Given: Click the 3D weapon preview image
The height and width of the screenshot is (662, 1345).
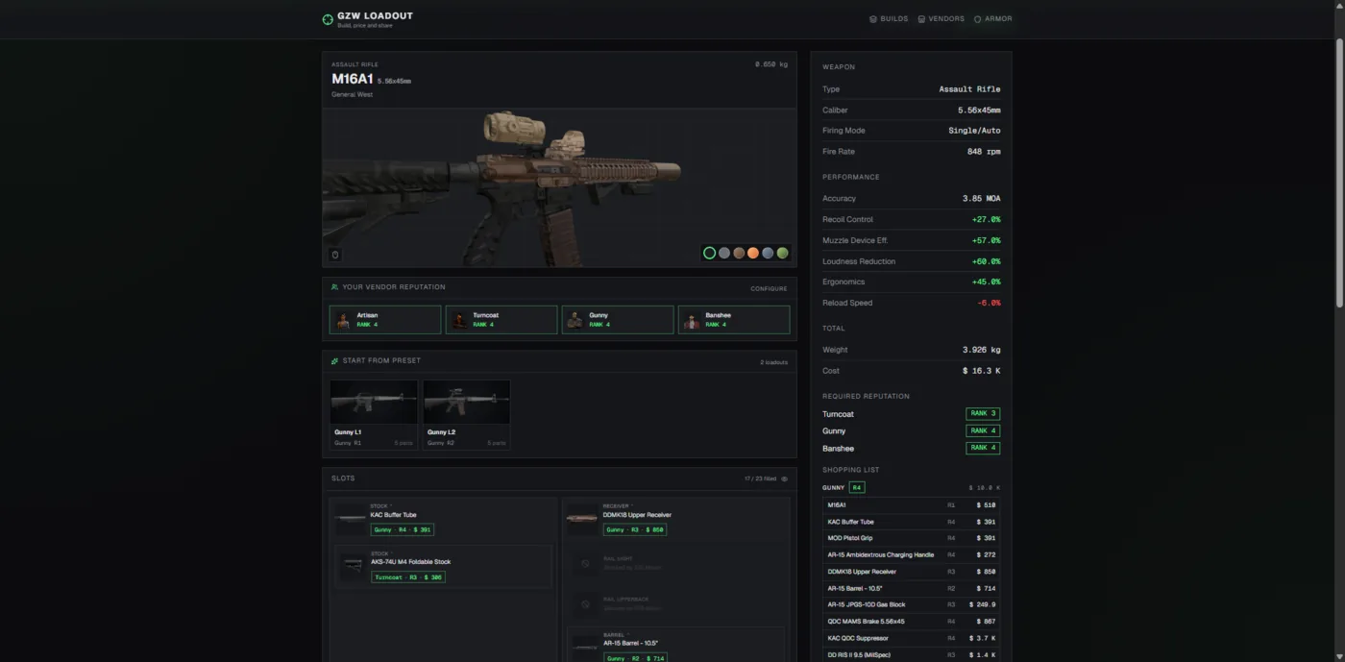Looking at the screenshot, I should (x=559, y=187).
